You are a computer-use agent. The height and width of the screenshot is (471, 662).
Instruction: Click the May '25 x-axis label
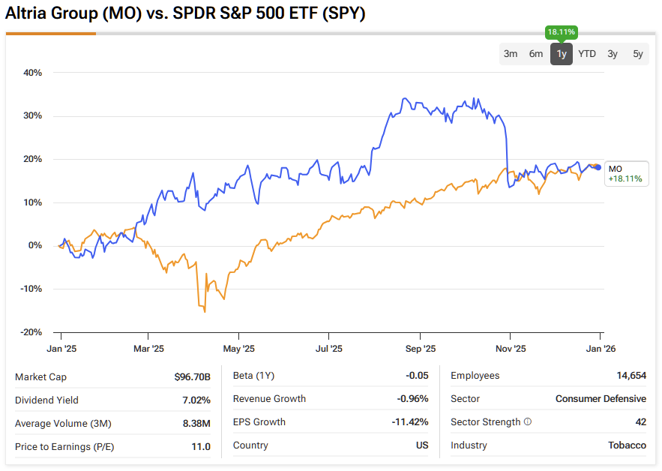click(x=238, y=349)
